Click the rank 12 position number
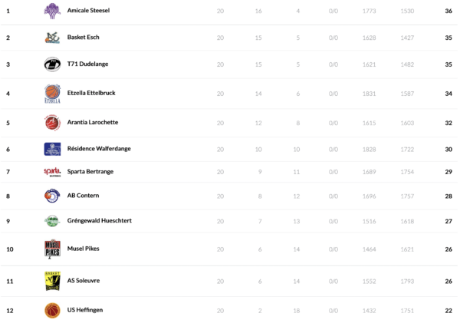The width and height of the screenshot is (460, 323). [10, 310]
